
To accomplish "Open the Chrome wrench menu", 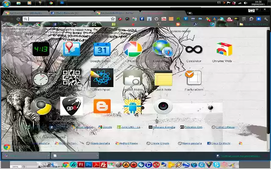I will coord(266,19).
